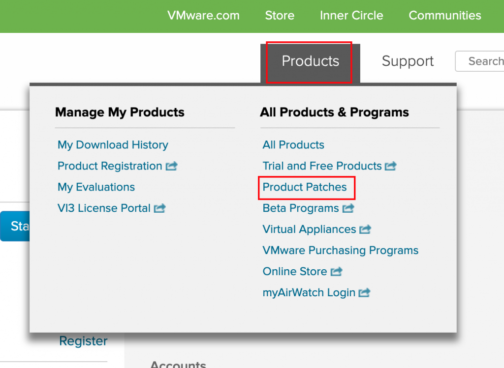The width and height of the screenshot is (504, 368).
Task: Click external link icon beside Beta Programs
Action: click(348, 209)
